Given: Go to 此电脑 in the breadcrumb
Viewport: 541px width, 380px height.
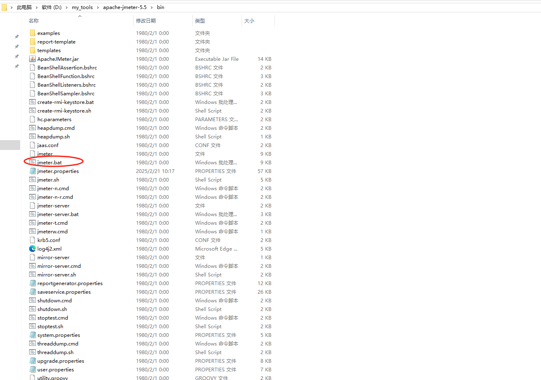Looking at the screenshot, I should click(x=24, y=7).
